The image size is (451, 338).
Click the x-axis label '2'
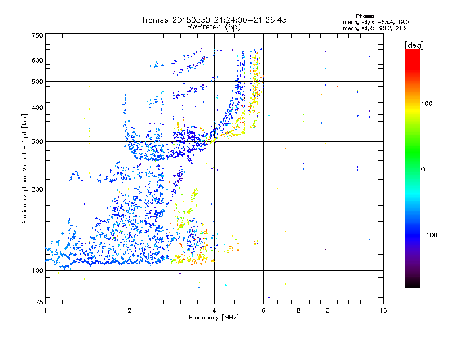(x=130, y=310)
